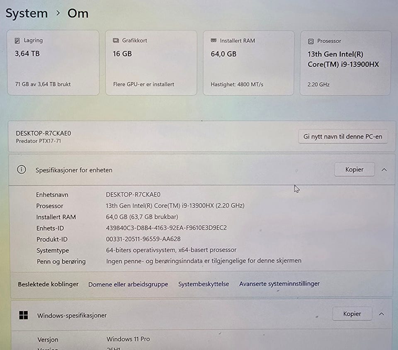Open Domene eller arbeidsgruppe link
Screen dimensions: 398x350
click(128, 284)
